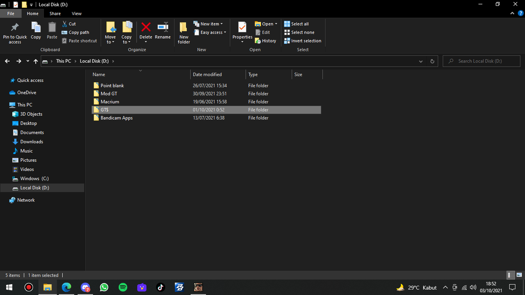Open Recent locations dropdown arrow
This screenshot has width=525, height=295.
click(x=27, y=61)
